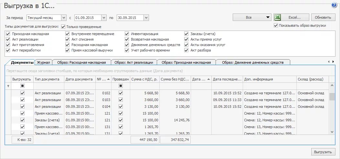Screen dimensions: 340x159
Task: Toggle 'Показывать образ выгрузки' checkbox
Action: (276, 25)
